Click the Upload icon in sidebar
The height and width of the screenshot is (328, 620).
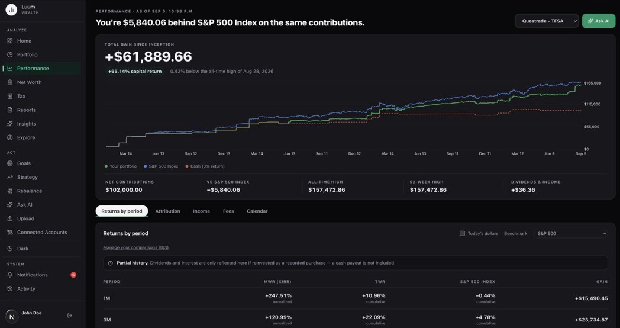coord(10,219)
